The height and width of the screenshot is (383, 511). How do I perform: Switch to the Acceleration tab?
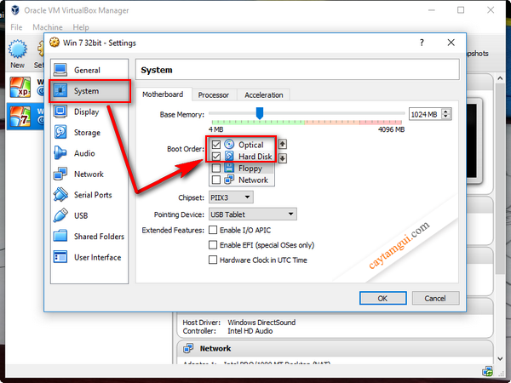264,95
